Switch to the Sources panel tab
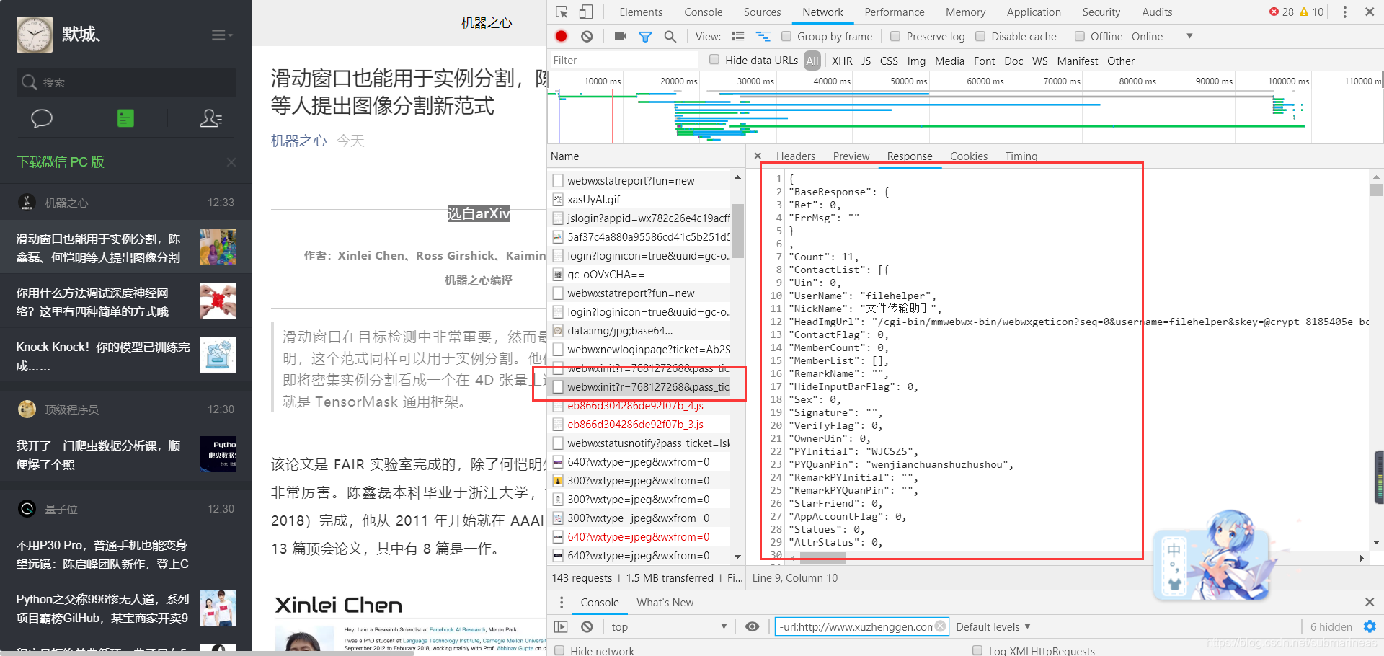Image resolution: width=1384 pixels, height=656 pixels. [762, 12]
